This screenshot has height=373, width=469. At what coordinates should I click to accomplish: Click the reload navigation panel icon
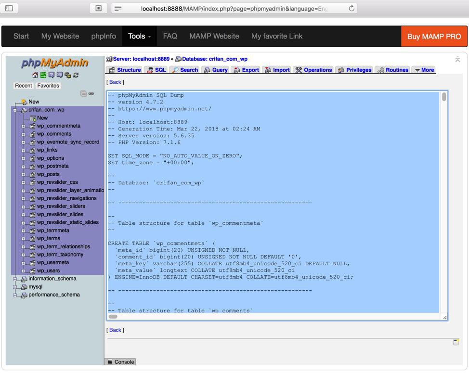click(x=76, y=75)
